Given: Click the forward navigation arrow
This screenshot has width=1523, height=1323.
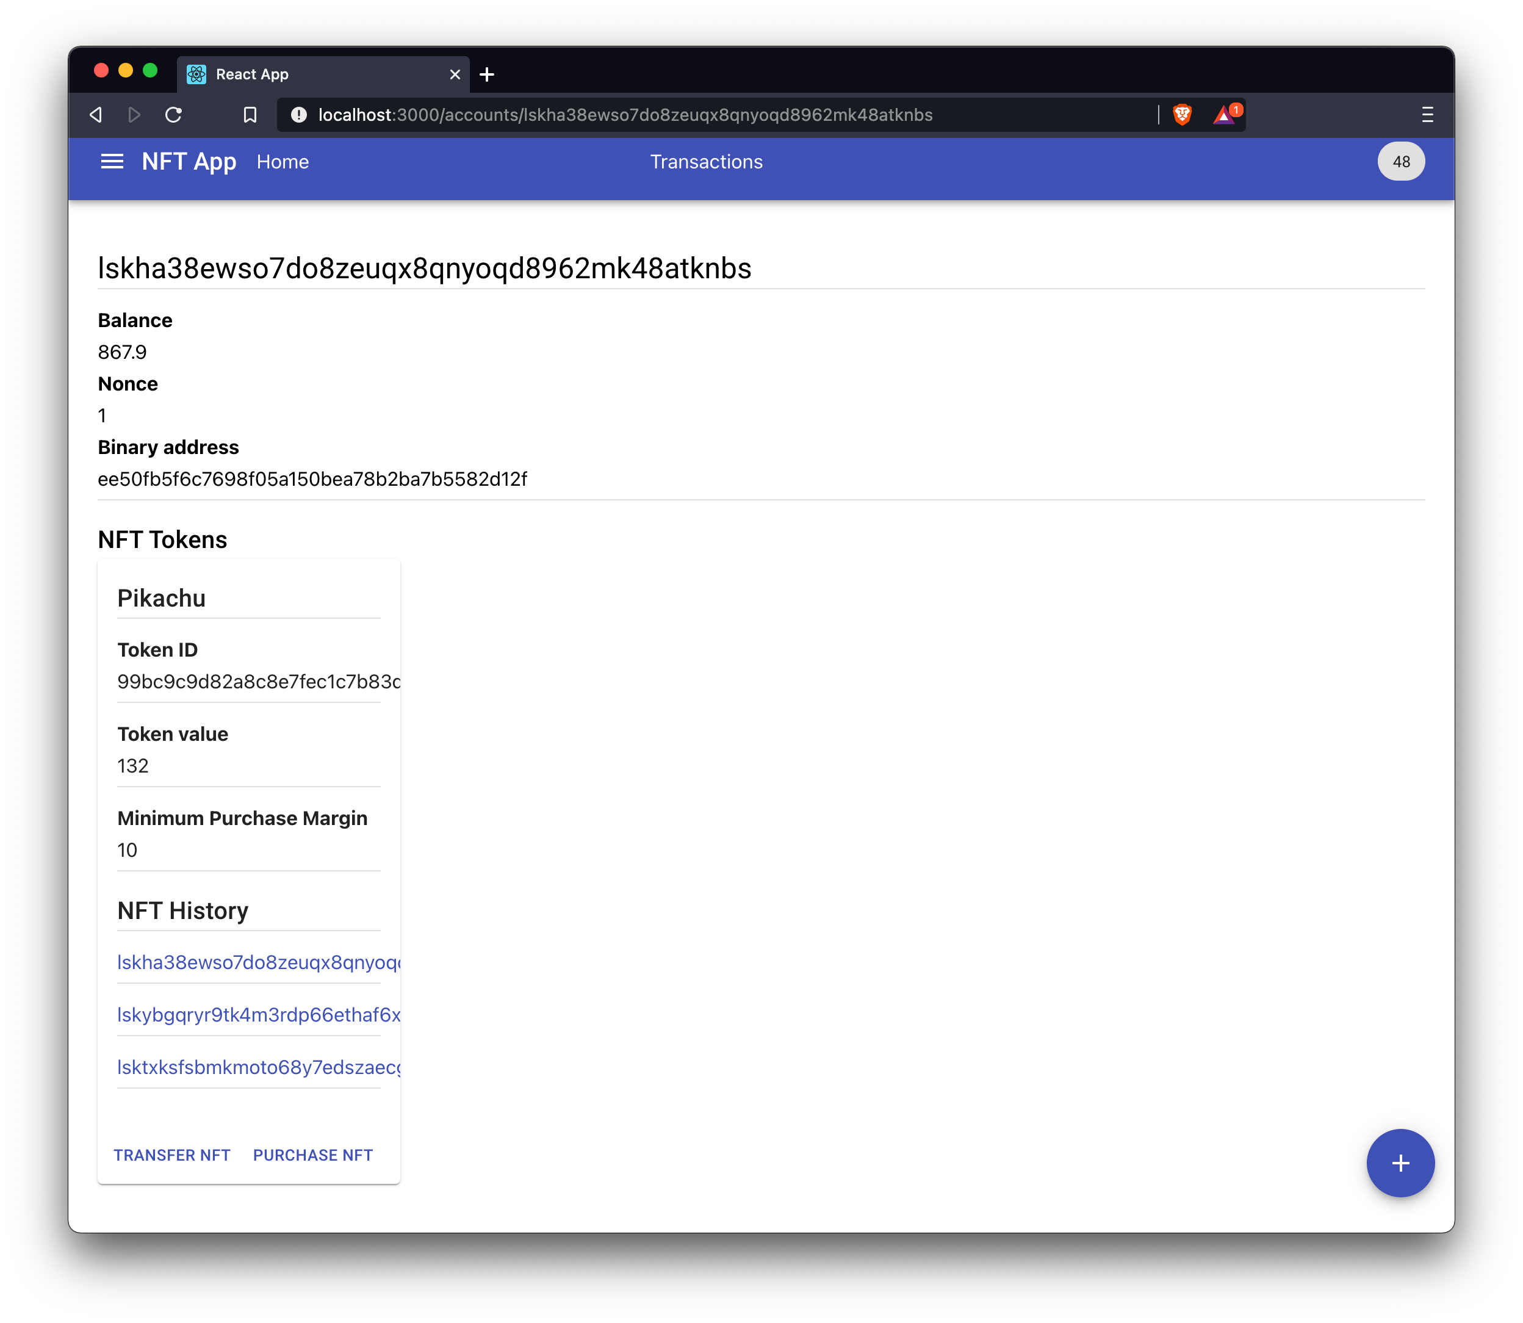Looking at the screenshot, I should pyautogui.click(x=134, y=115).
